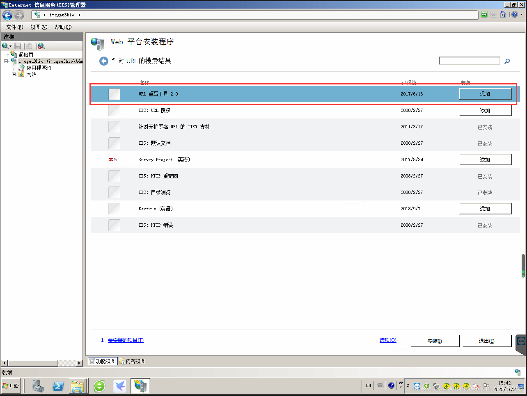Screen dimensions: 527x396
Task: Select the IIS: URL 授权 row name
Action: (x=154, y=110)
